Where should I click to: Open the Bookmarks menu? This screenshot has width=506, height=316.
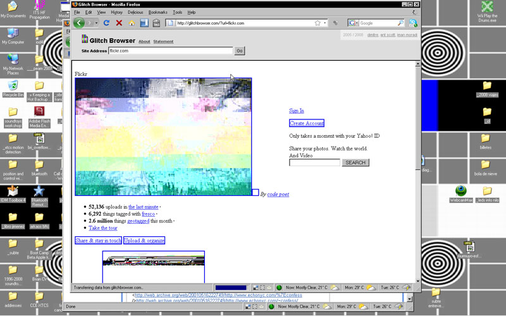point(157,12)
